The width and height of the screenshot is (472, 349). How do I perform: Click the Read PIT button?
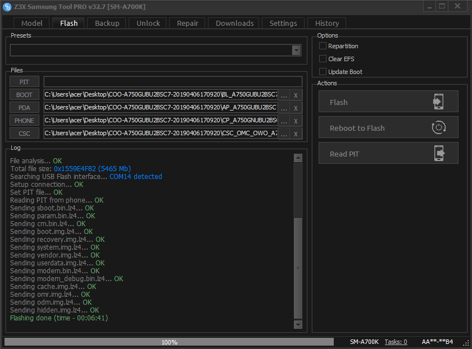tap(388, 153)
